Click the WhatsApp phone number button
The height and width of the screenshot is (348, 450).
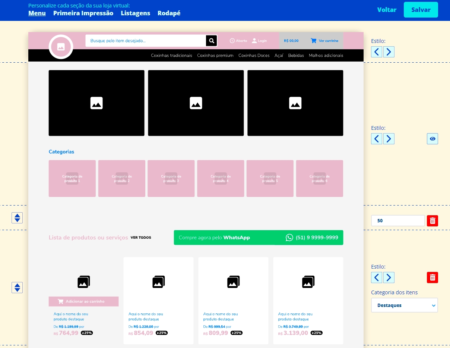[312, 238]
